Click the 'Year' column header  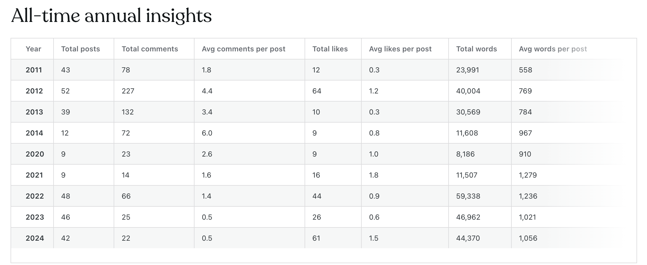coord(33,49)
